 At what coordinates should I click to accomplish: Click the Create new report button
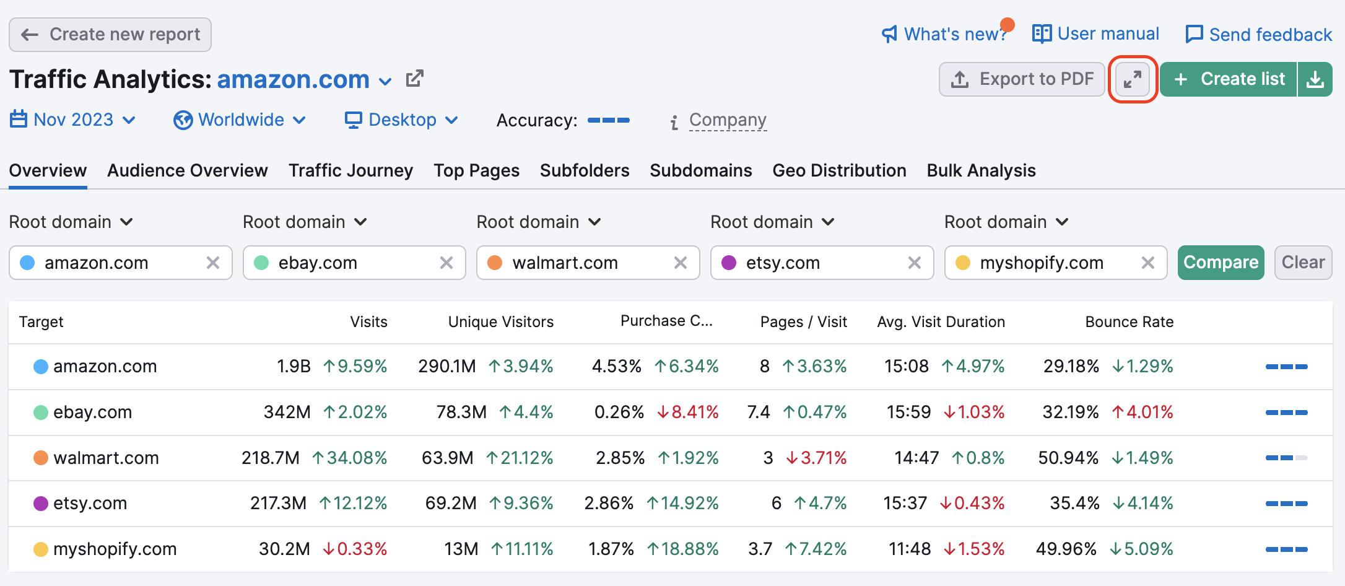(x=110, y=35)
